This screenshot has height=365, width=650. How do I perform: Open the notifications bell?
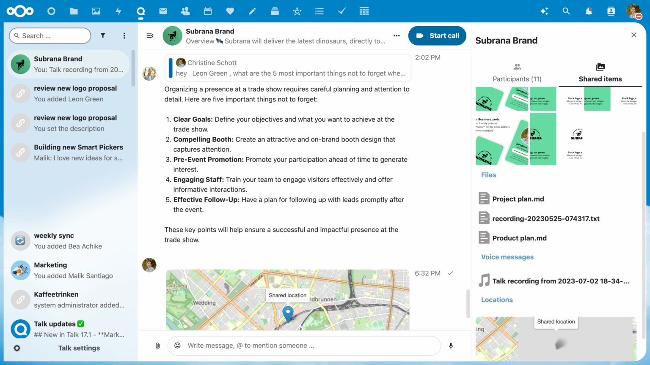pyautogui.click(x=588, y=11)
